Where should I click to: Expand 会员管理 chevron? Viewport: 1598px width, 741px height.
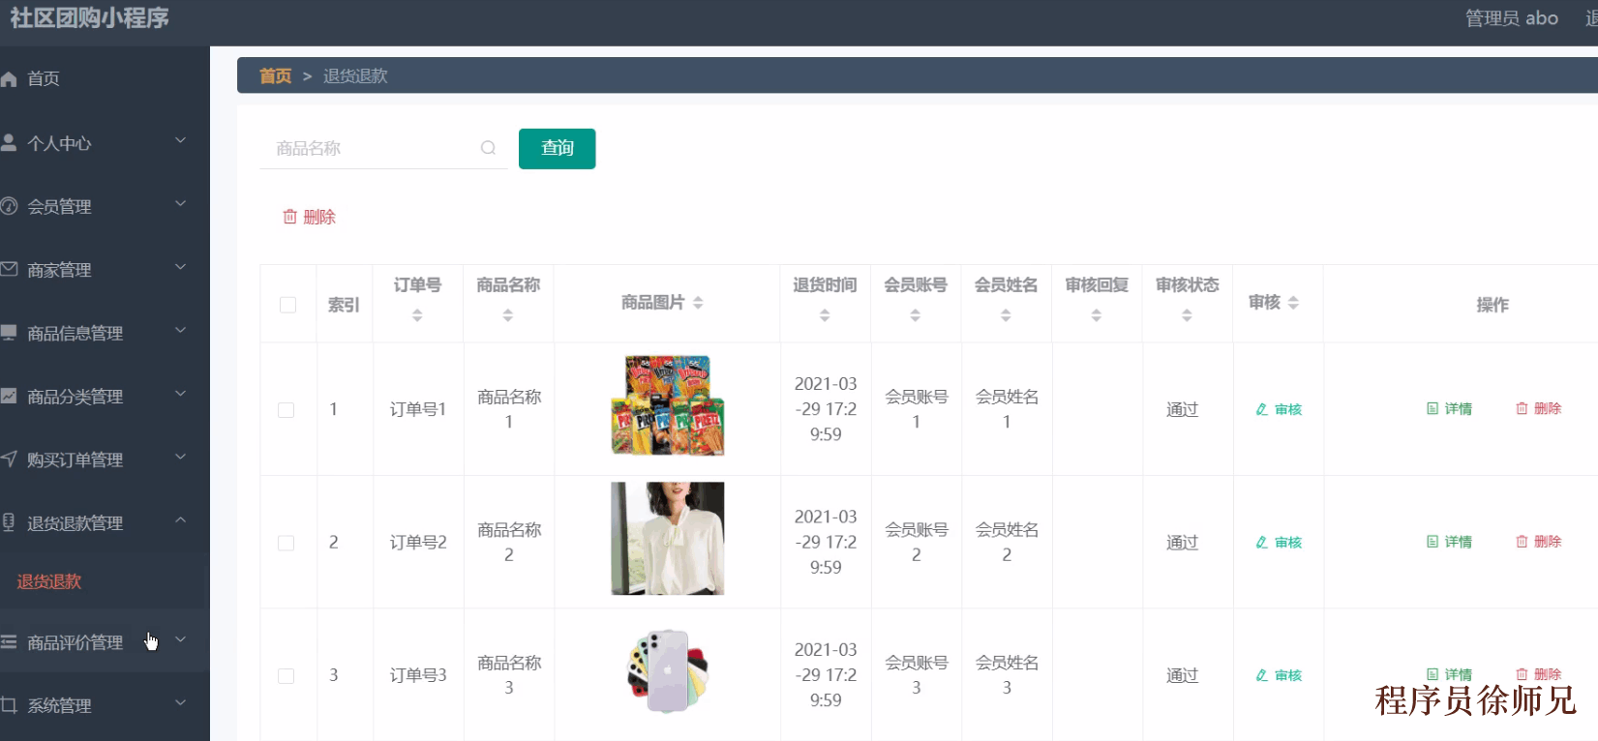click(180, 204)
